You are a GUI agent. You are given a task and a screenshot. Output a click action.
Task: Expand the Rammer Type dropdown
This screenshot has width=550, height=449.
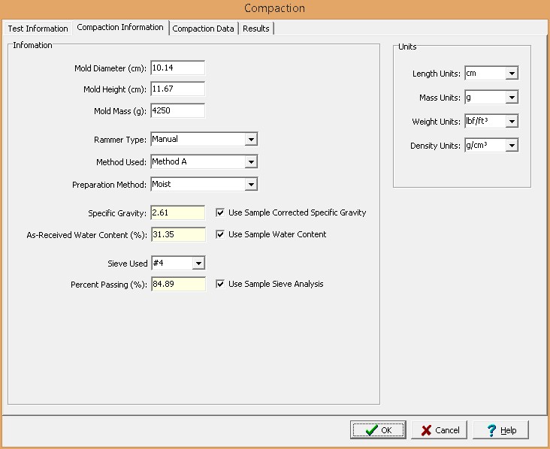click(x=251, y=140)
